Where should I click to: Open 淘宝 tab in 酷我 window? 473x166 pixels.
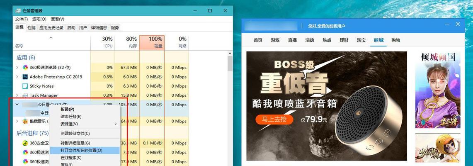(361, 40)
